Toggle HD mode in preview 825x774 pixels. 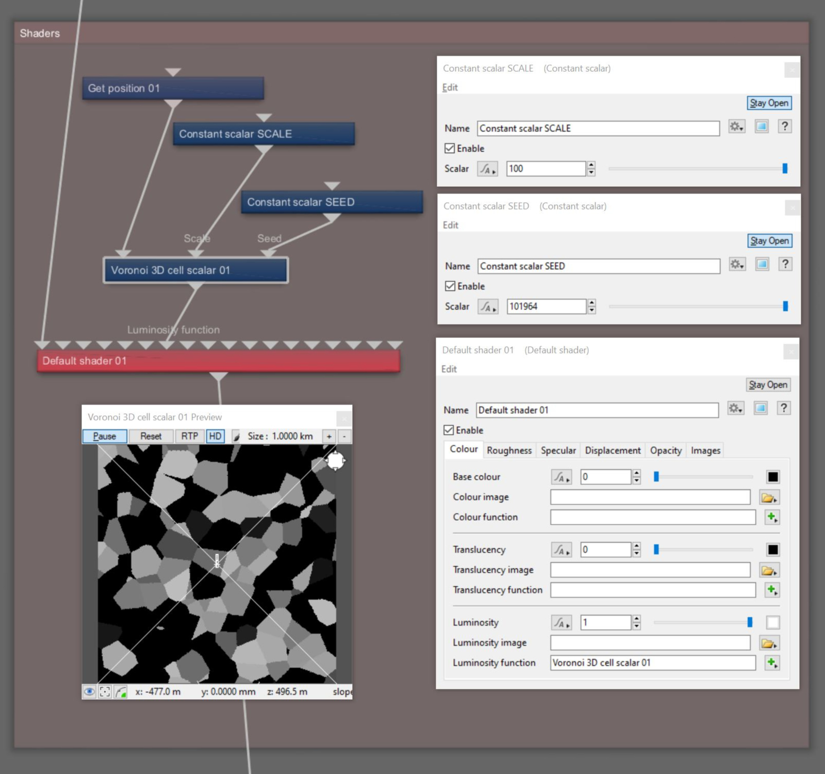(x=215, y=437)
